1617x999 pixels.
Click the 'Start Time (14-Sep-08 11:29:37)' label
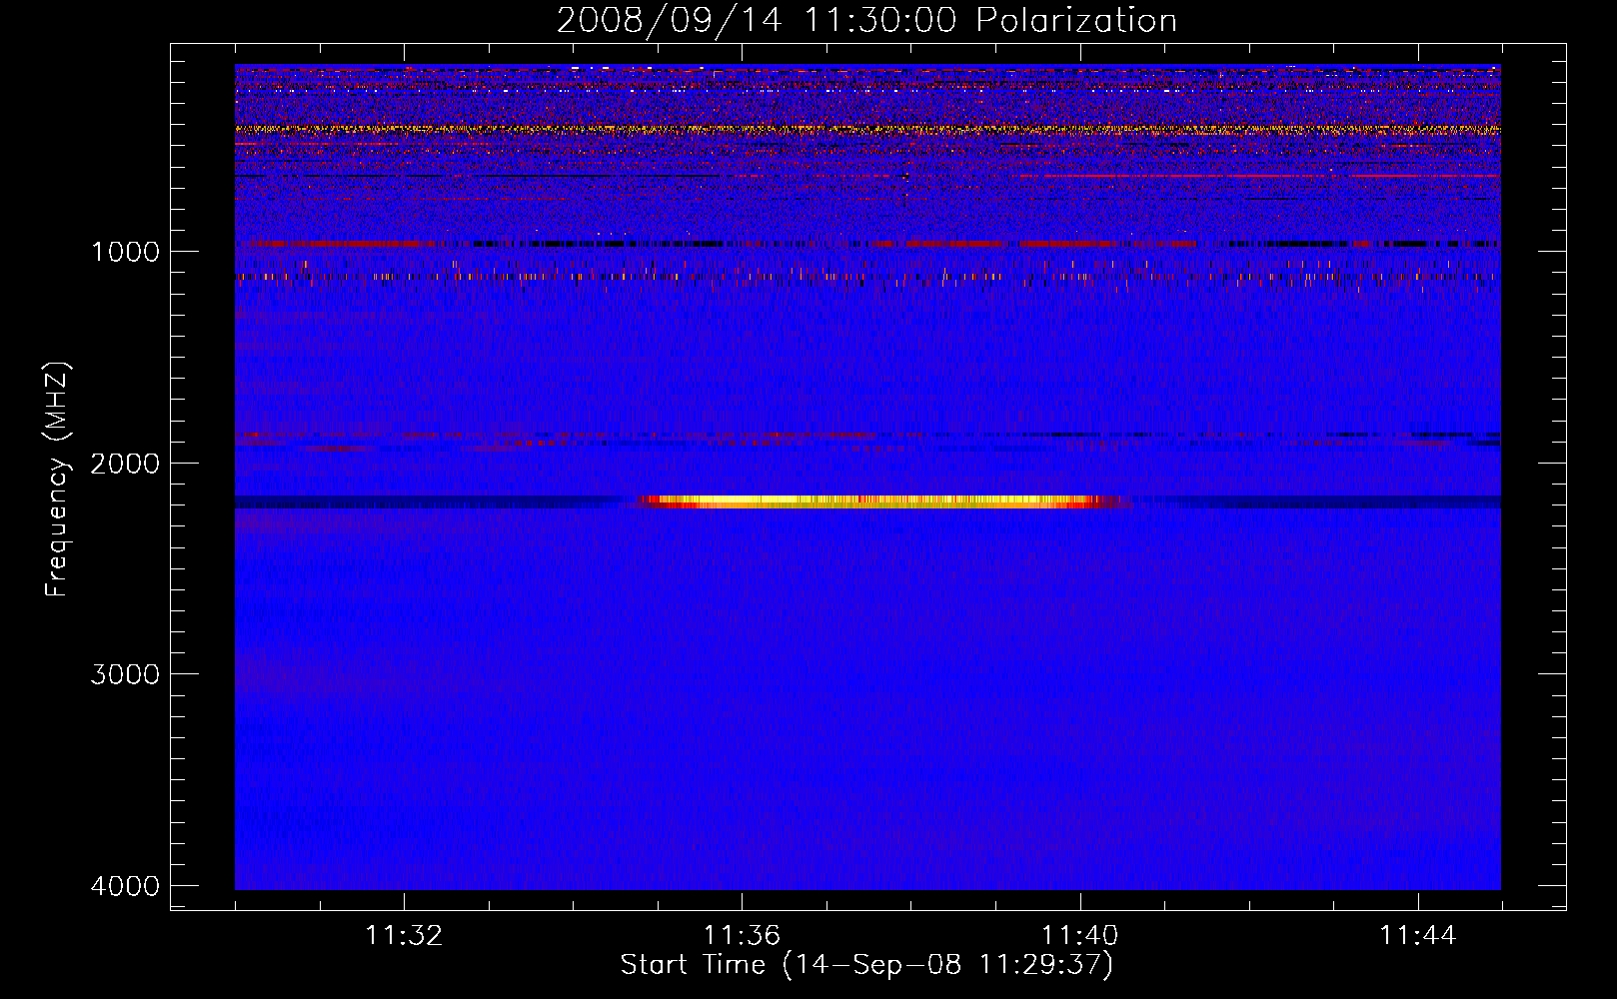pyautogui.click(x=866, y=965)
